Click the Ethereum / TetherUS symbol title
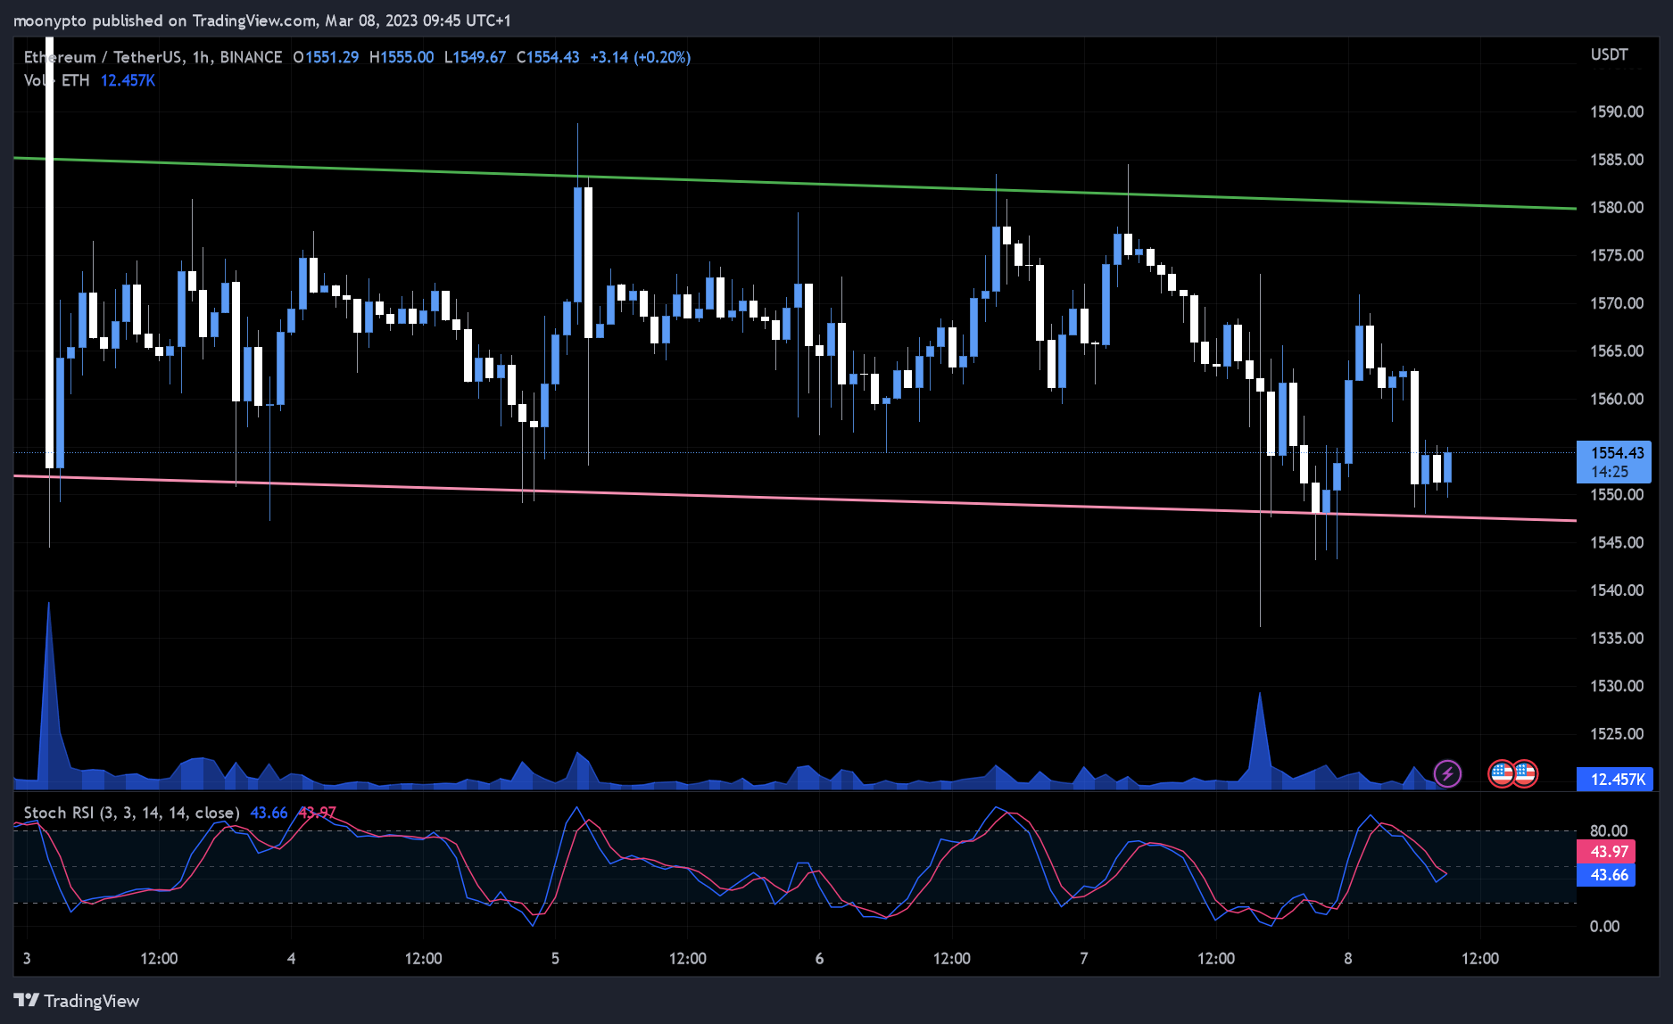The height and width of the screenshot is (1024, 1673). (153, 57)
